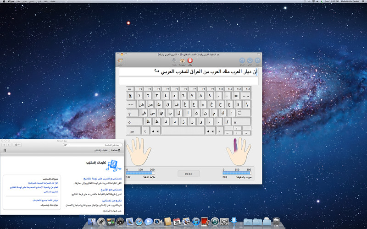The height and width of the screenshot is (229, 367).
Task: Click the Wi-Fi status icon in the menu bar
Action: 313,1
